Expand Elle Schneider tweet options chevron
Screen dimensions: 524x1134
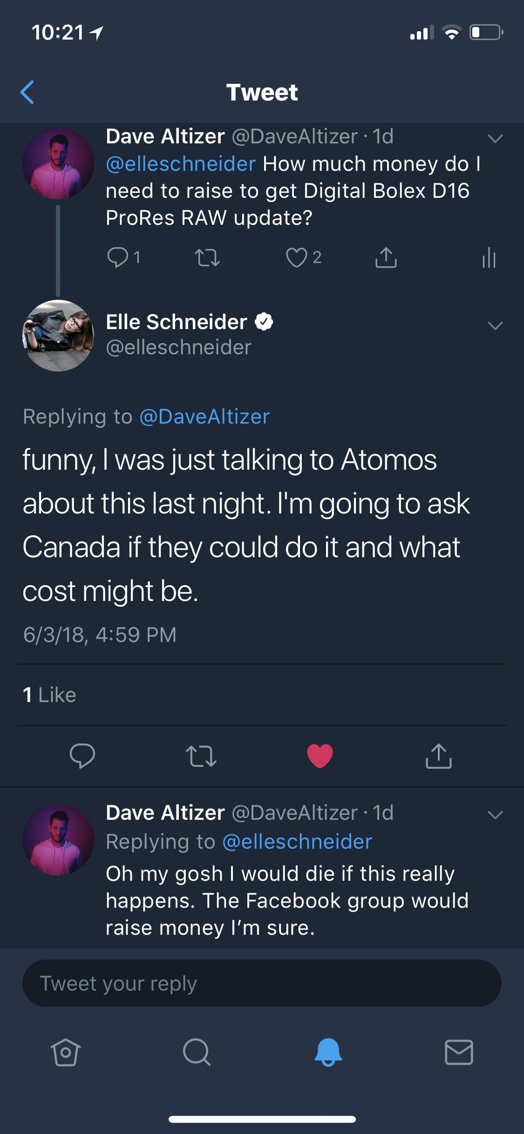(495, 325)
